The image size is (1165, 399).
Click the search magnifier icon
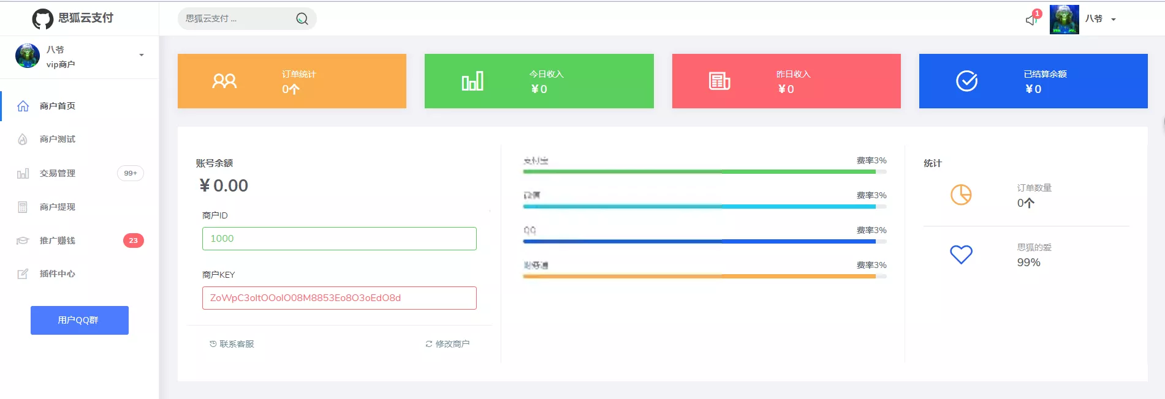302,19
